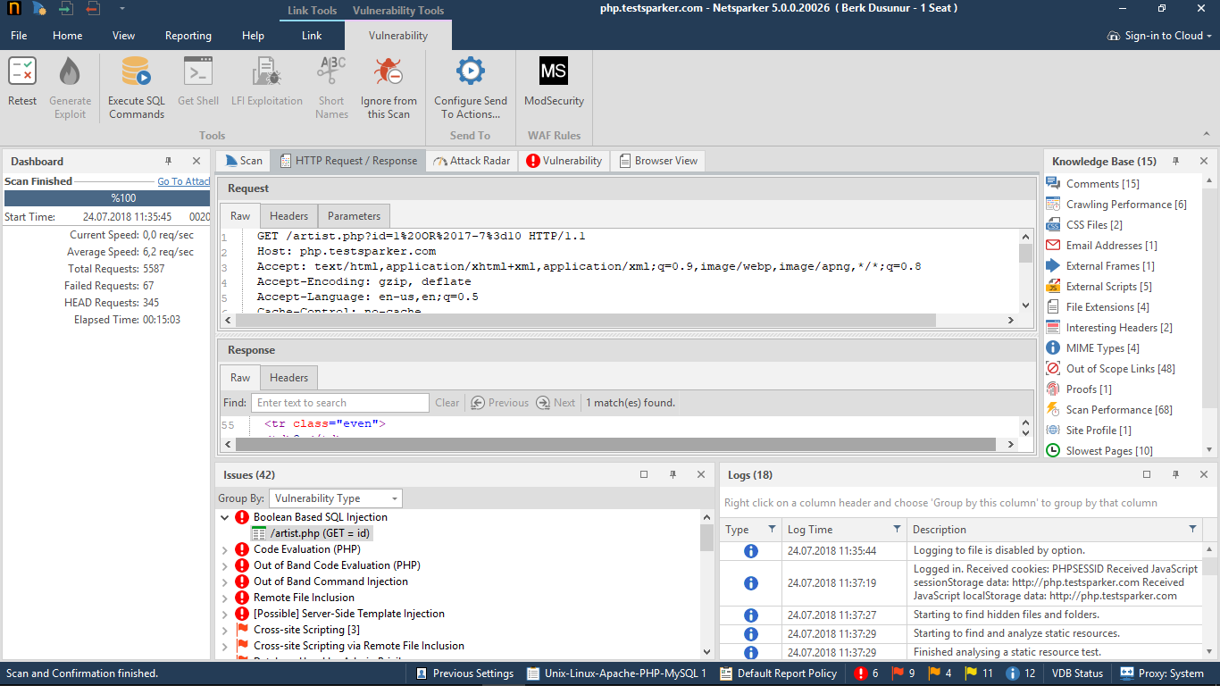Open Scan Performance [68] entry
This screenshot has height=686, width=1220.
pyautogui.click(x=1109, y=410)
